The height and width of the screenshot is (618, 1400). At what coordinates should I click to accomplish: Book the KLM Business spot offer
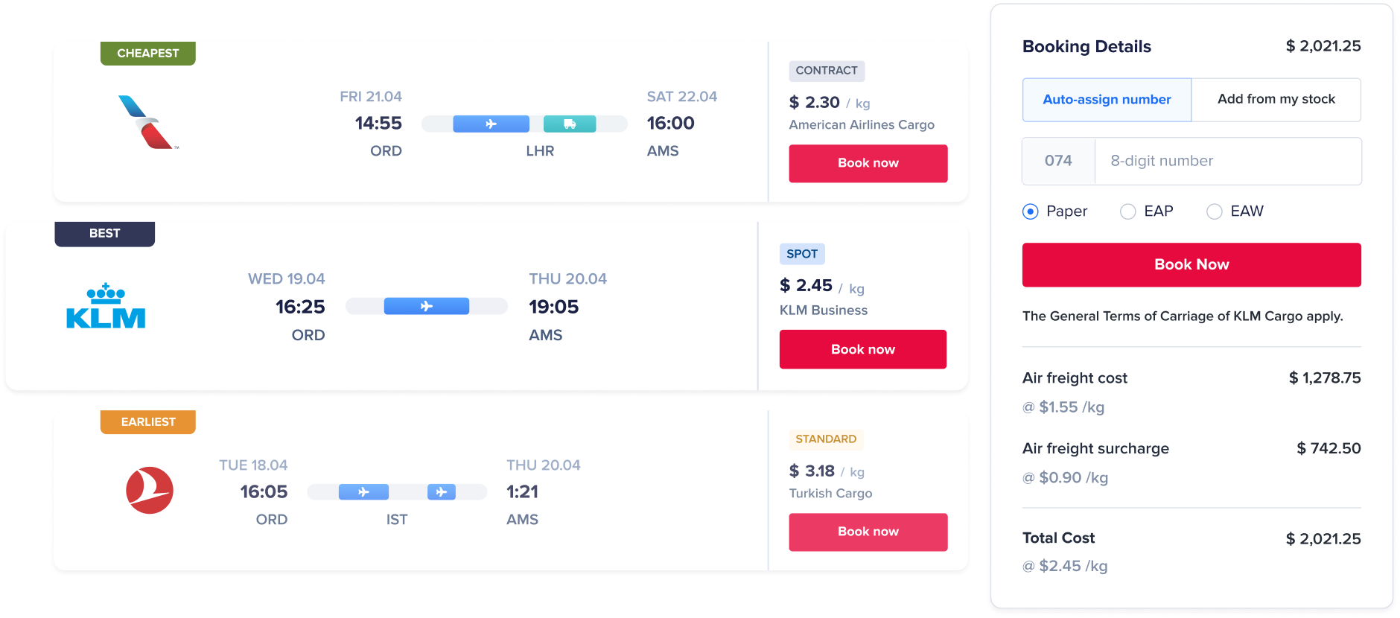[x=862, y=348]
